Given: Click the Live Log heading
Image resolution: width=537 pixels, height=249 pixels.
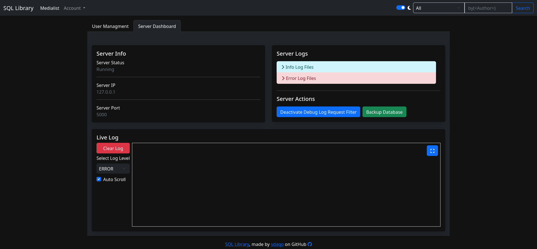Looking at the screenshot, I should (x=107, y=137).
